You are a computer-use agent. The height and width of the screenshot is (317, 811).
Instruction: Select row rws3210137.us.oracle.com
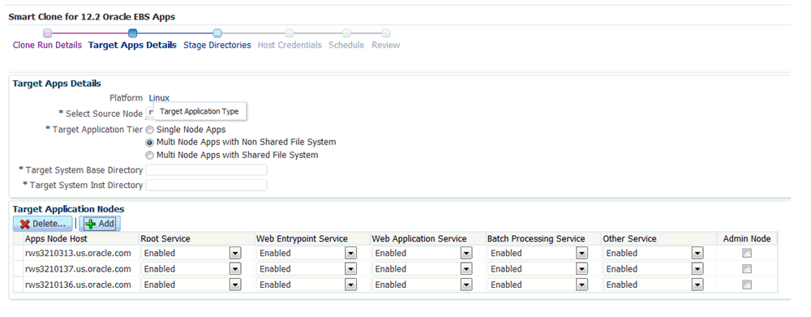click(78, 269)
